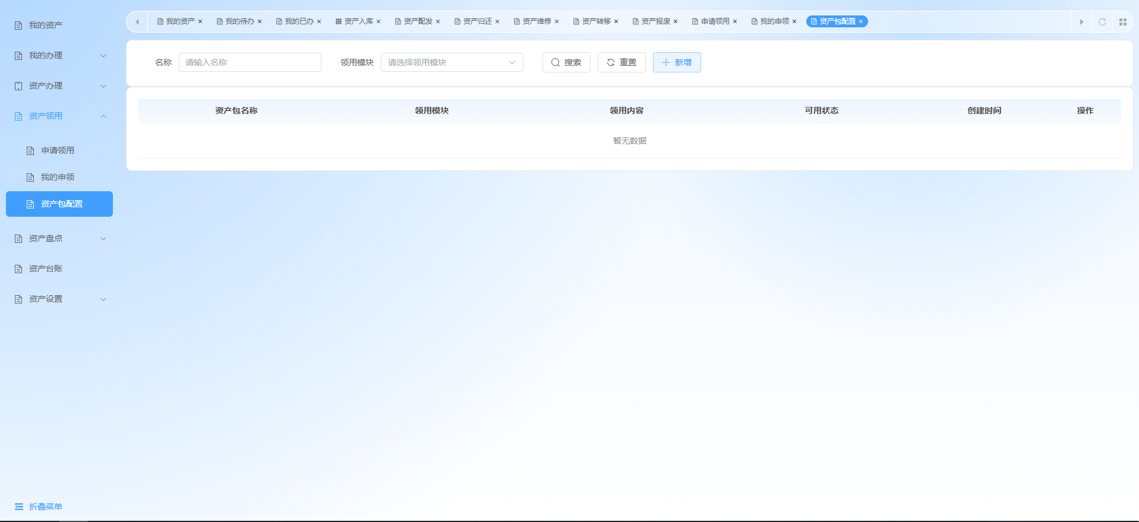Close the 我的资产 tab
1139x522 pixels.
click(200, 22)
